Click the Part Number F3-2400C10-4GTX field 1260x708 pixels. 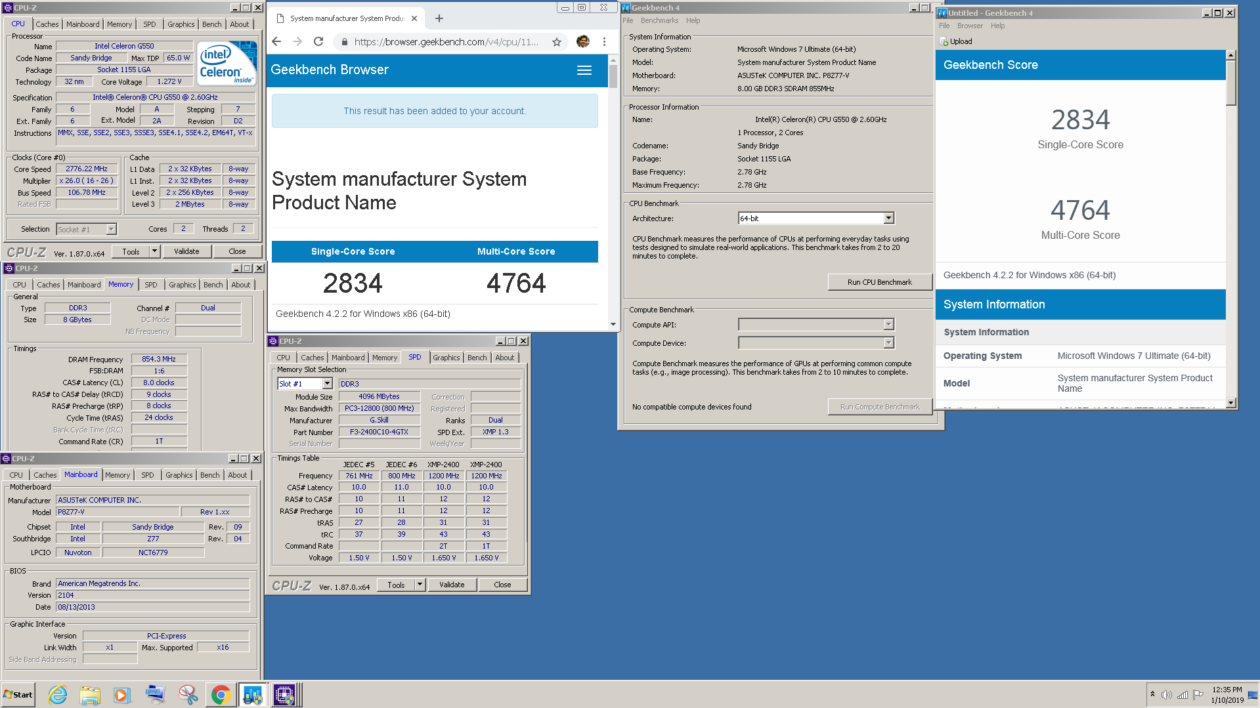click(379, 432)
